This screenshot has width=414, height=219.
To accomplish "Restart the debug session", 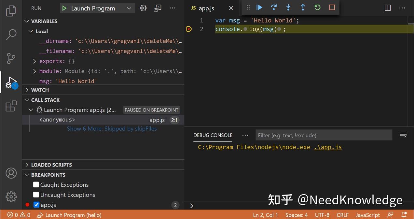I will click(x=317, y=7).
